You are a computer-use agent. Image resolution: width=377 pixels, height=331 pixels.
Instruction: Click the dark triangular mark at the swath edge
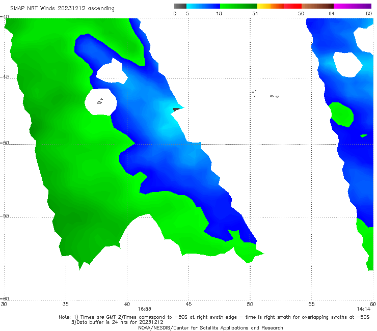coord(176,110)
